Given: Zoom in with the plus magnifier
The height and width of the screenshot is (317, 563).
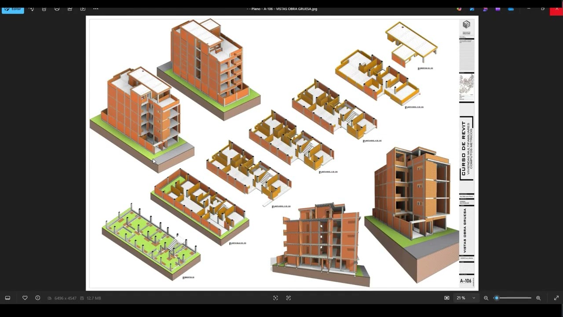Looking at the screenshot, I should [538, 298].
